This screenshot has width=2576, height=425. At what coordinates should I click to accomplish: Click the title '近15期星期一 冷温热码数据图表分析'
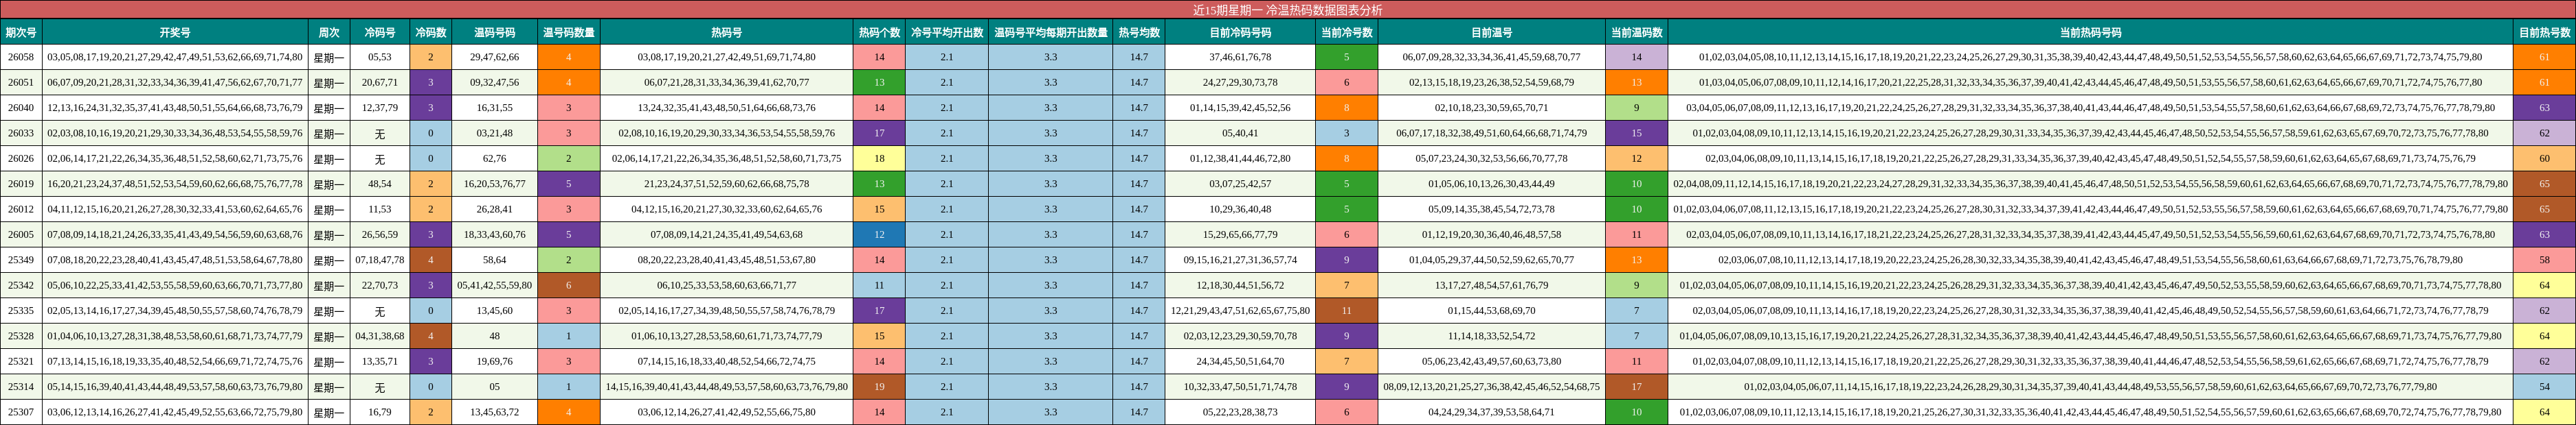click(1288, 9)
